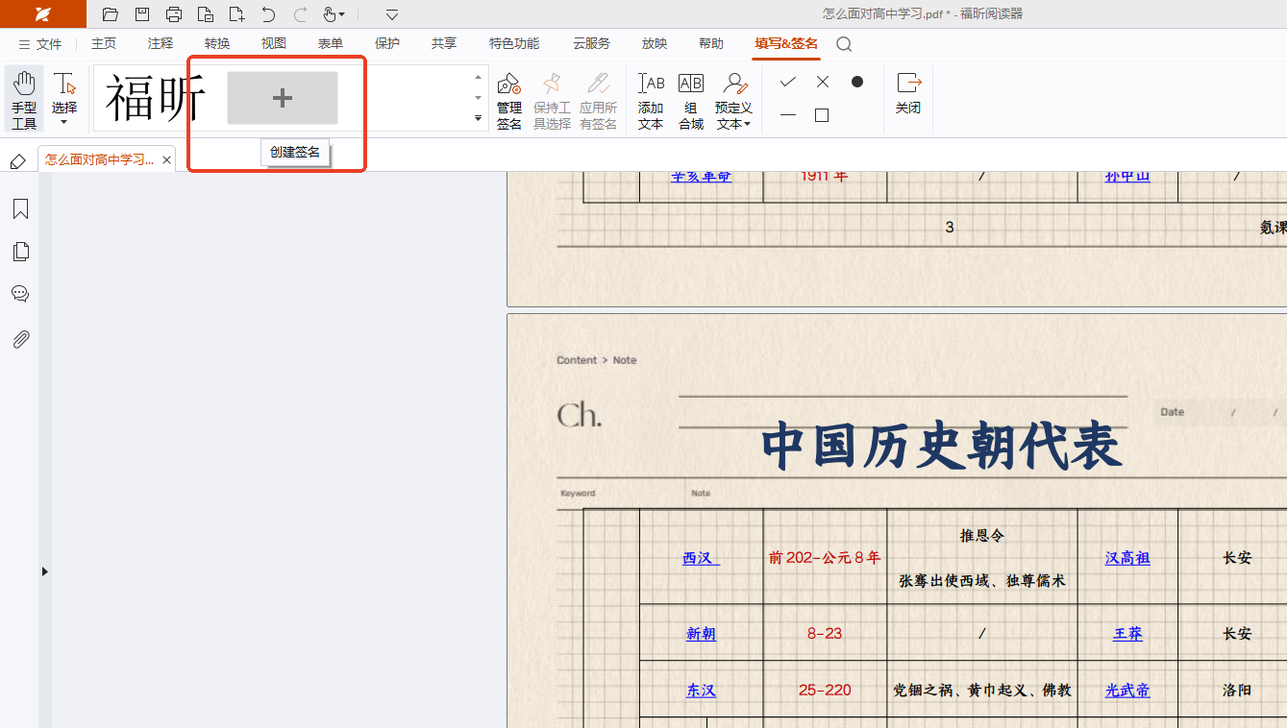Open the Attachments paperclip panel
The image size is (1287, 728).
20,339
